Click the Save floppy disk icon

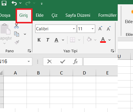tap(4, 3)
